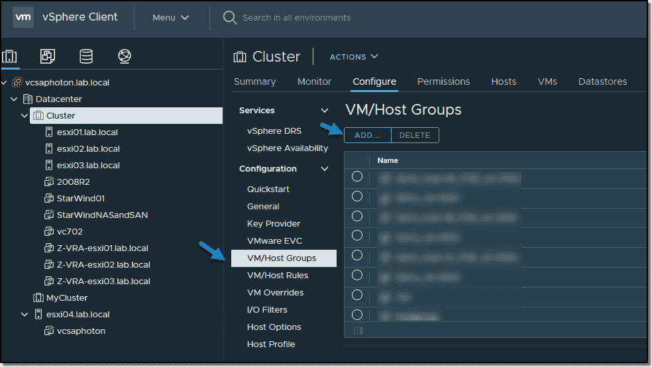Switch to the Datastores tab
Image resolution: width=652 pixels, height=367 pixels.
tap(602, 81)
